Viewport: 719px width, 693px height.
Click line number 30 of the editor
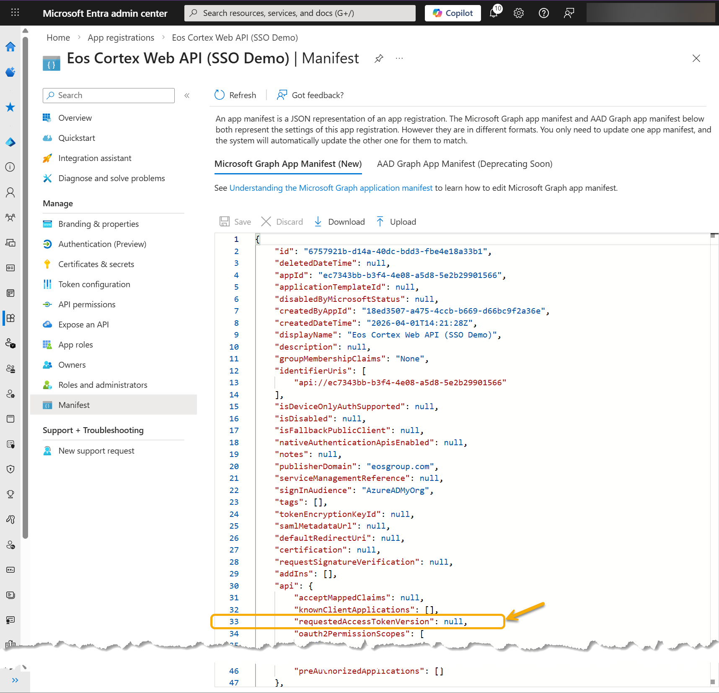point(234,586)
